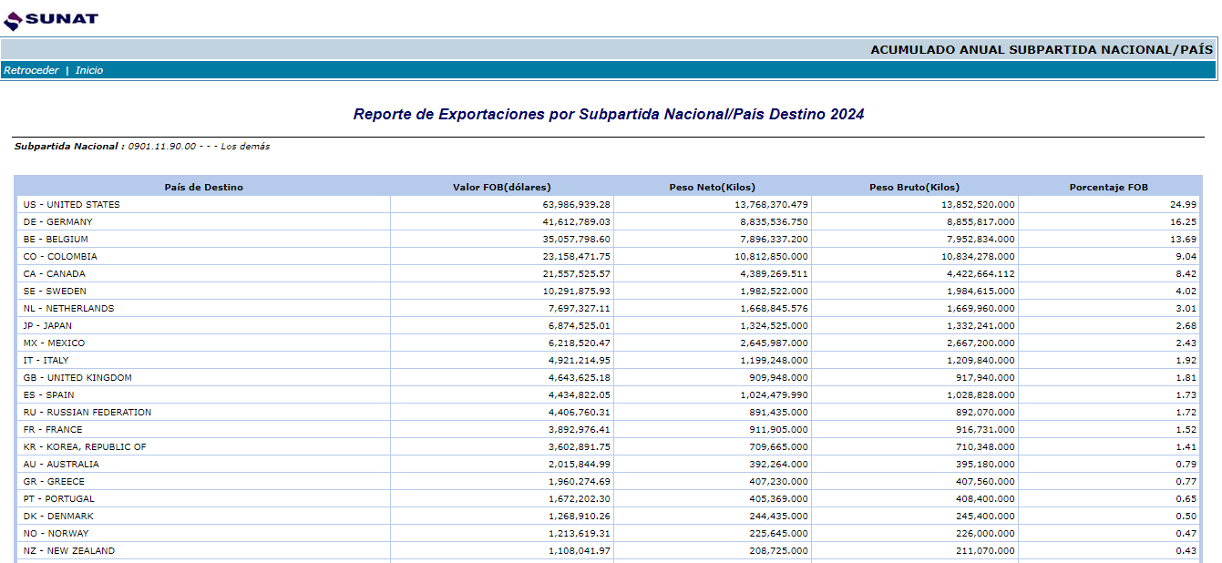1222x563 pixels.
Task: Click net weight 1,668,845.576
Action: pos(775,309)
